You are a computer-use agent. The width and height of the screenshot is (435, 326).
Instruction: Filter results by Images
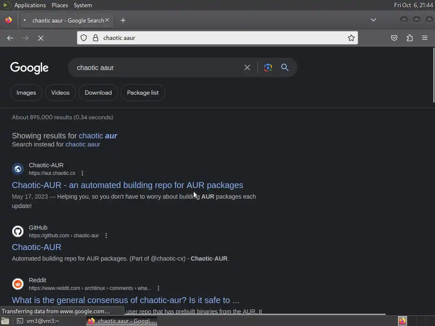[26, 93]
